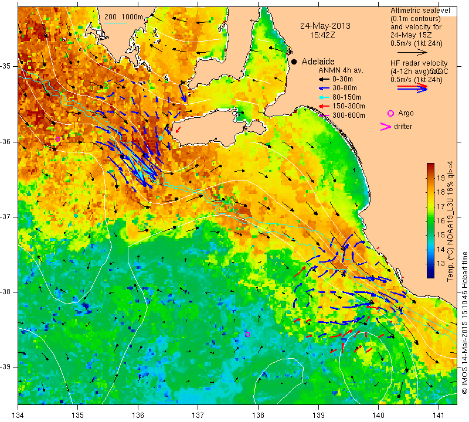Click the Argo float marker near 134.7E, 36S

(57, 139)
